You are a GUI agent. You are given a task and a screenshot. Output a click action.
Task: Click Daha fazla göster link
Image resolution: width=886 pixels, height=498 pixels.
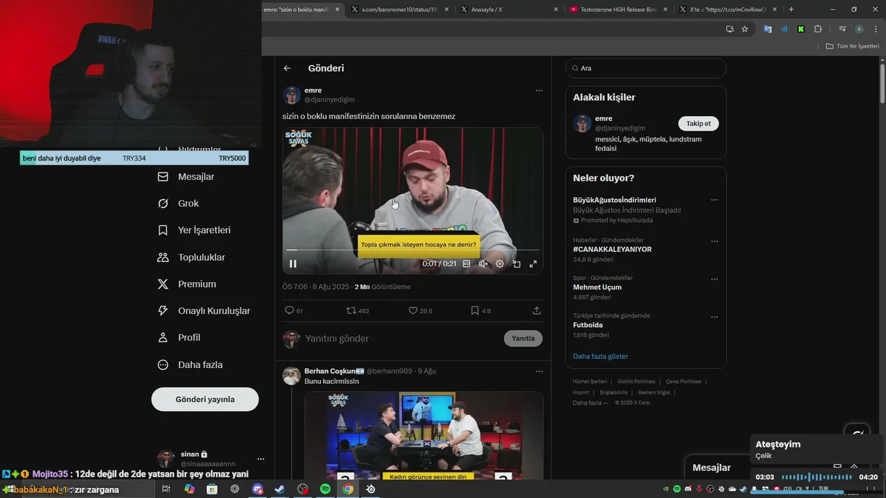600,356
